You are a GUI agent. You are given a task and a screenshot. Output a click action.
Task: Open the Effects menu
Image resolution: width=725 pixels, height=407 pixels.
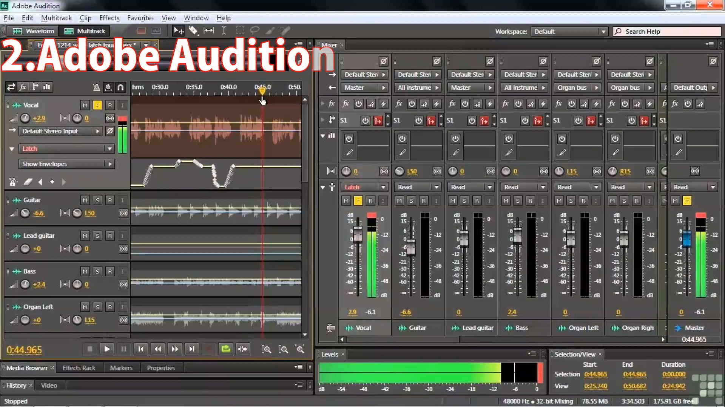click(x=109, y=18)
